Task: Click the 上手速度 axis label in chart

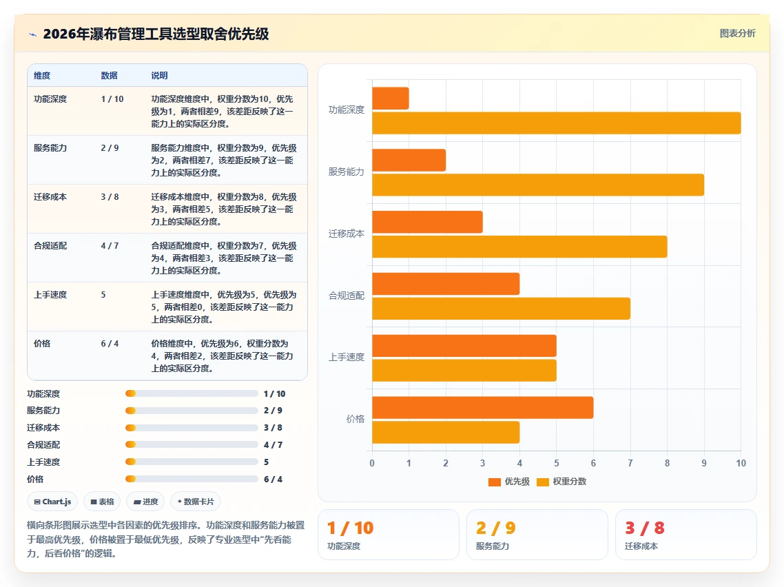Action: pos(347,357)
